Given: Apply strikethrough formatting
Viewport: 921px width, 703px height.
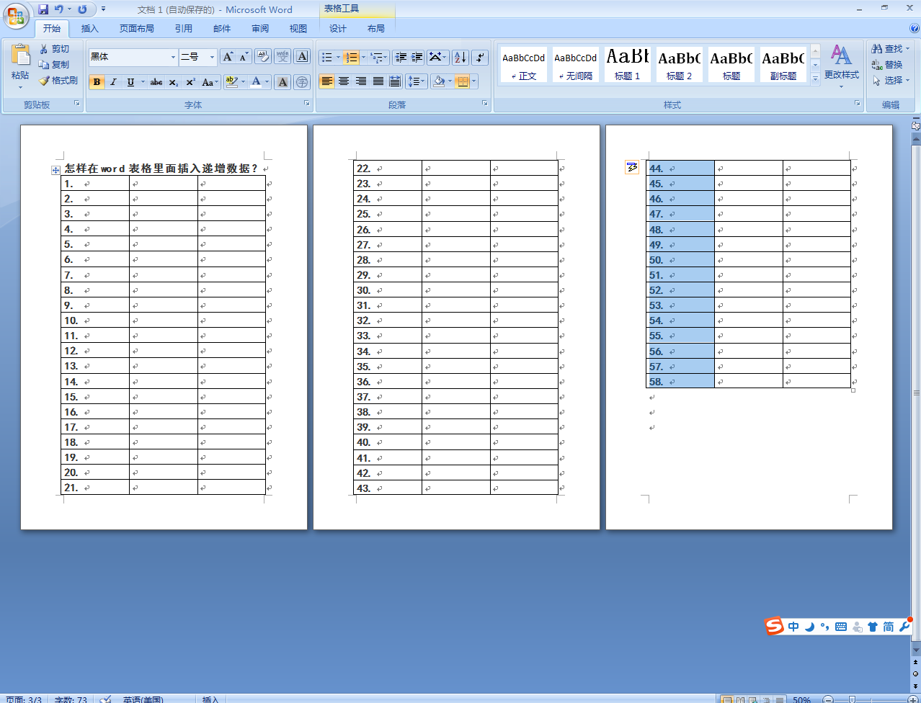Looking at the screenshot, I should (156, 82).
